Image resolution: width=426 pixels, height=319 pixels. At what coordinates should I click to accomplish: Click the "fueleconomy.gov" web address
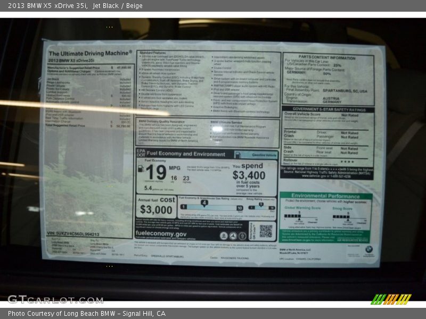(161, 234)
